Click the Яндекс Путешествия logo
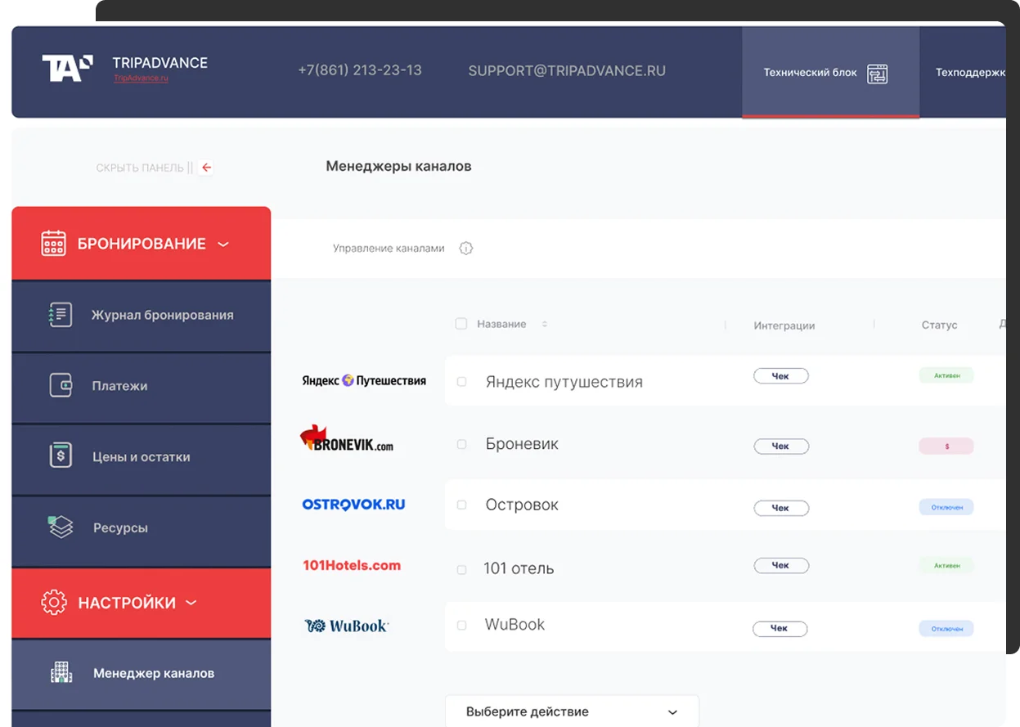This screenshot has height=727, width=1020. tap(364, 380)
